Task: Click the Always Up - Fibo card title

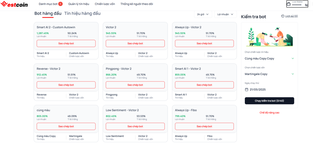Action: click(186, 110)
